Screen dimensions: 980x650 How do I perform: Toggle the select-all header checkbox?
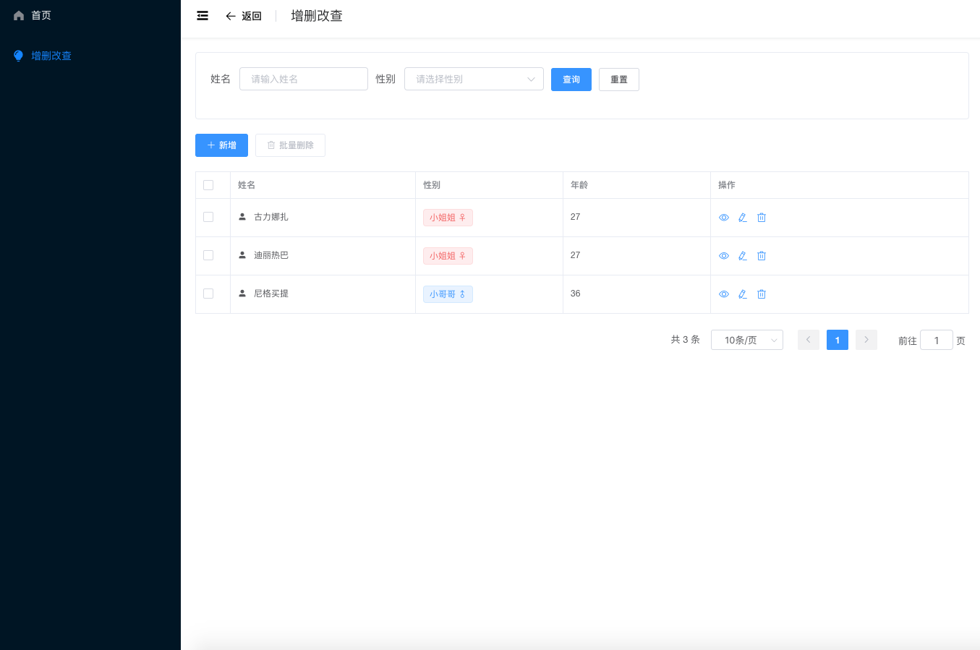point(208,185)
